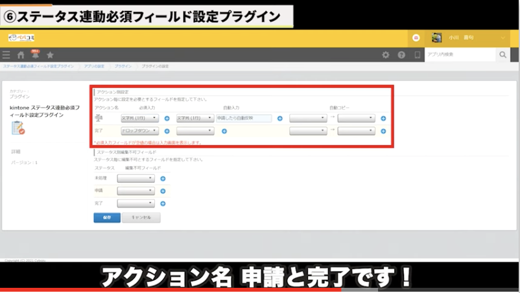The width and height of the screenshot is (520, 293).
Task: Open the hamburger menu in the header
Action: tap(6, 55)
